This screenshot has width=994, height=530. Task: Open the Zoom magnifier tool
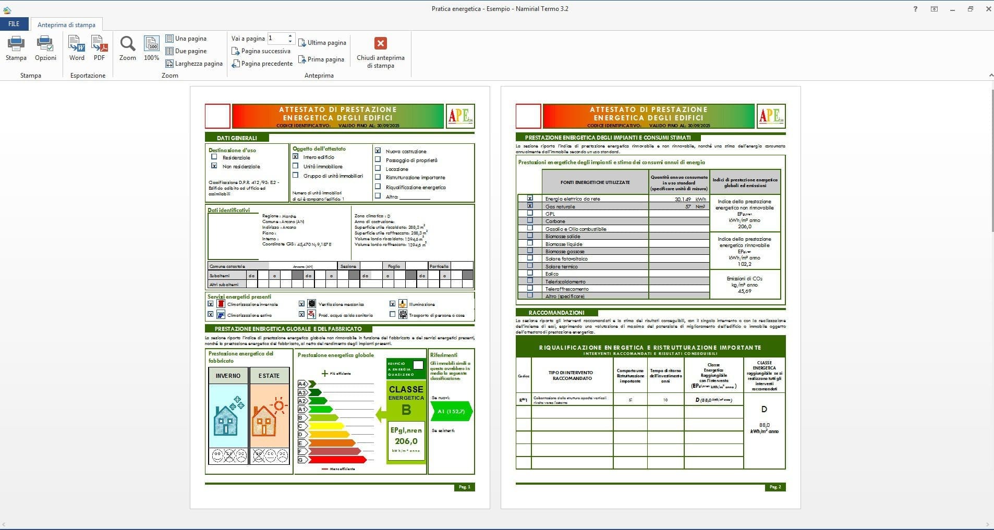point(127,48)
